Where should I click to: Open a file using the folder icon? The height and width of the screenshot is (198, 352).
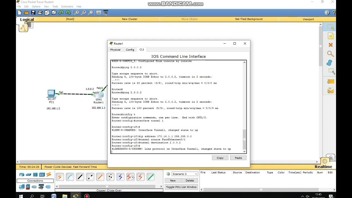tap(26, 13)
